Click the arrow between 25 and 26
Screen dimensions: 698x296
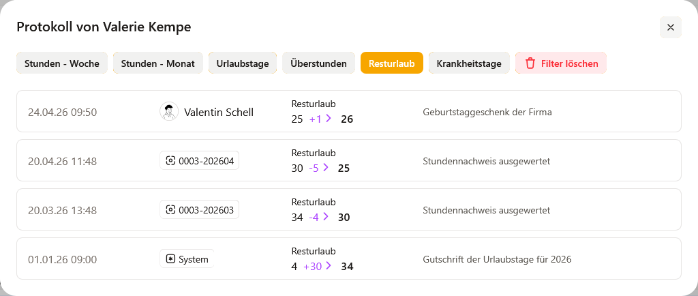(328, 119)
